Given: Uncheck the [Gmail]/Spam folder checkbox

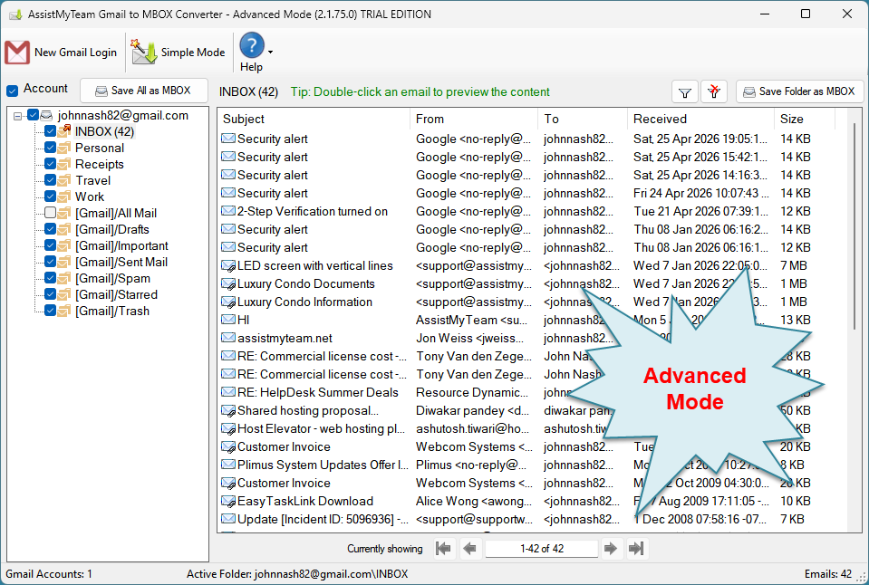Looking at the screenshot, I should tap(51, 278).
